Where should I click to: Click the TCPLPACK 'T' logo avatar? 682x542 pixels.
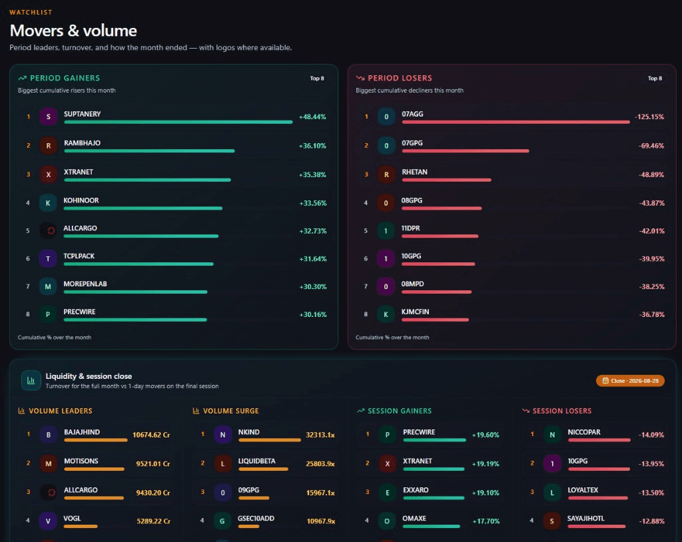(48, 259)
